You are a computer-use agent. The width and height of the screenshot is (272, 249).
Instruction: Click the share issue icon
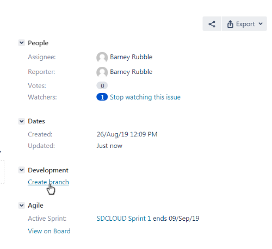[x=212, y=24]
